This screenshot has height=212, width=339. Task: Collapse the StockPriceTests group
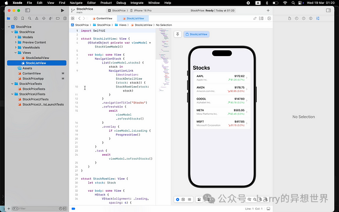[x=12, y=84]
